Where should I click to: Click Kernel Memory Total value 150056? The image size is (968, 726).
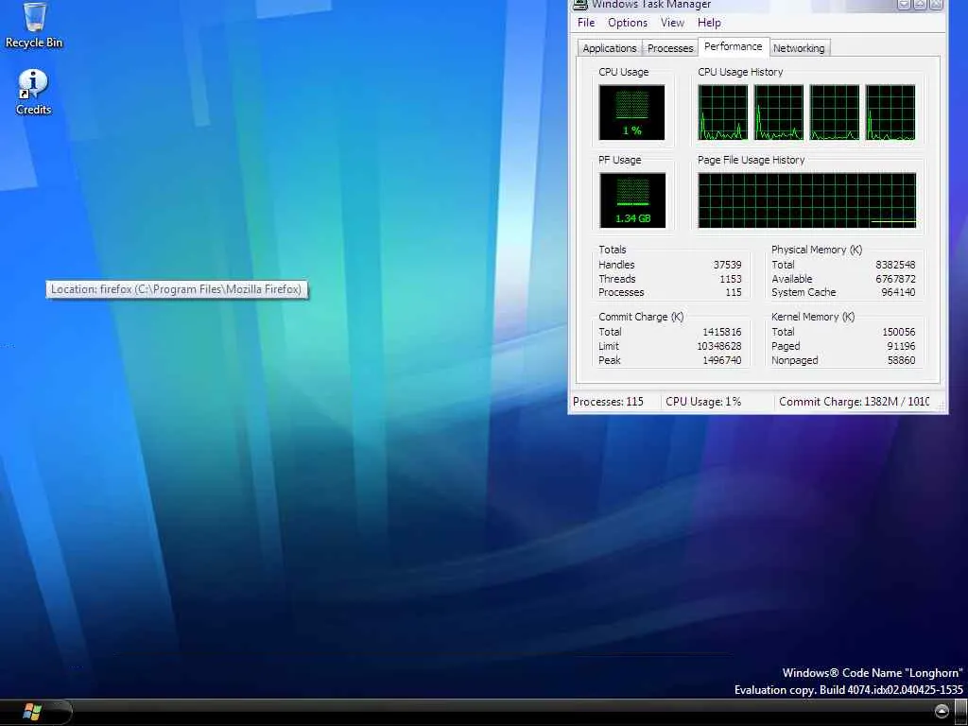[898, 332]
